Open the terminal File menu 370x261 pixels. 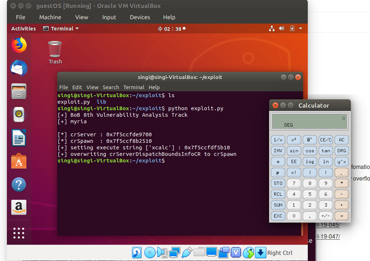(64, 87)
